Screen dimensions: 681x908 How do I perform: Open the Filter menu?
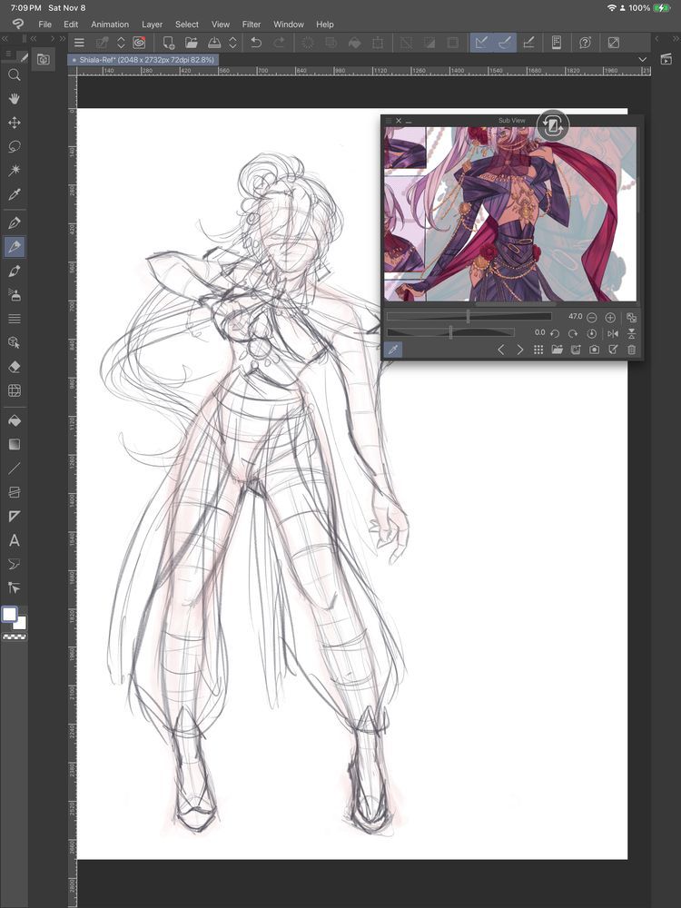coord(252,25)
